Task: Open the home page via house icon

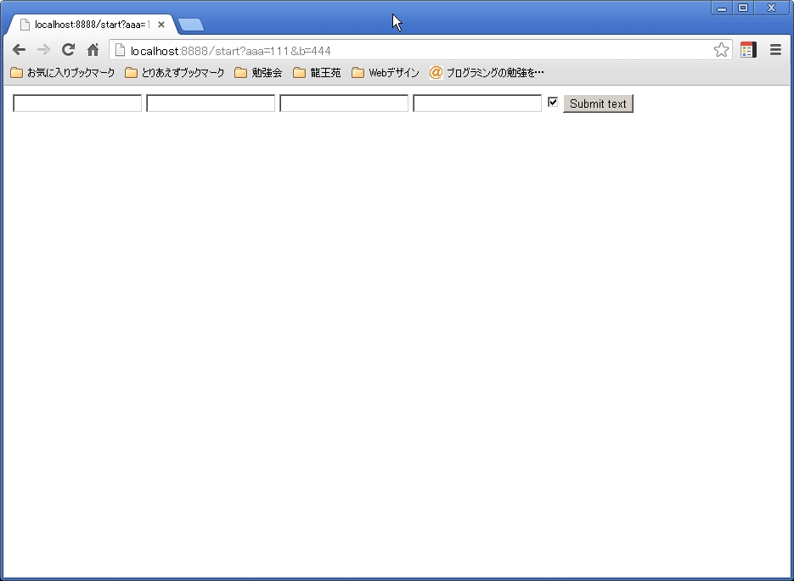Action: [93, 49]
